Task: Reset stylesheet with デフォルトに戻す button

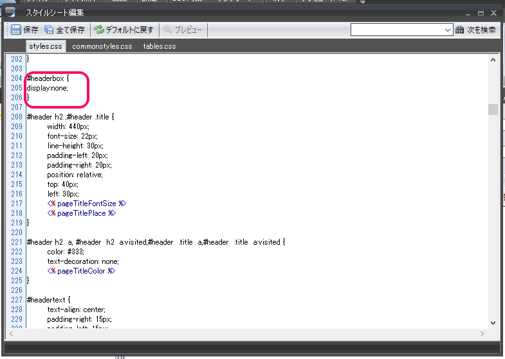Action: [124, 30]
